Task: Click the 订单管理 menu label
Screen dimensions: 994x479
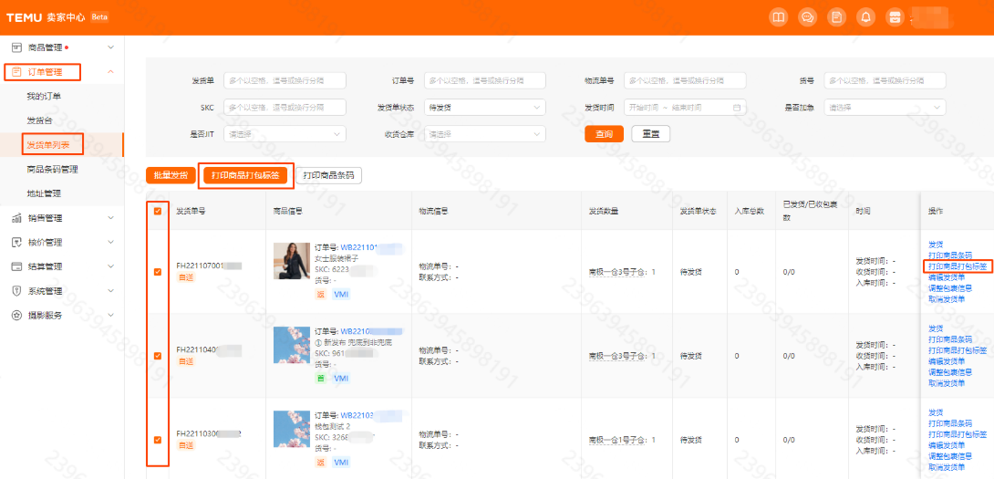Action: pyautogui.click(x=45, y=72)
